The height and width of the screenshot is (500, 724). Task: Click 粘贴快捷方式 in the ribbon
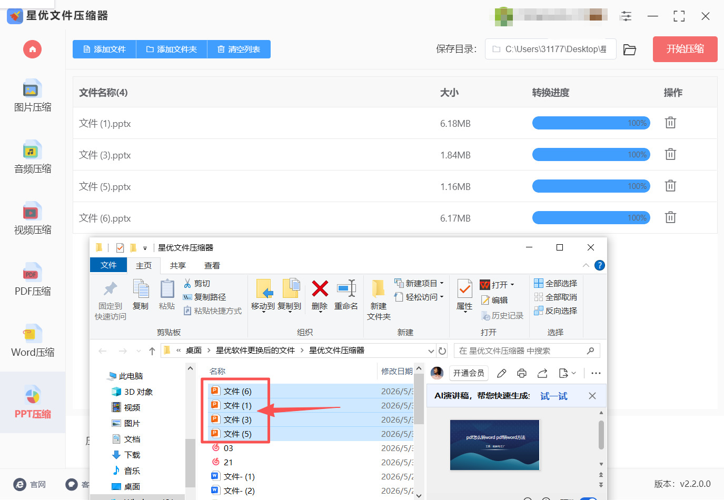213,311
